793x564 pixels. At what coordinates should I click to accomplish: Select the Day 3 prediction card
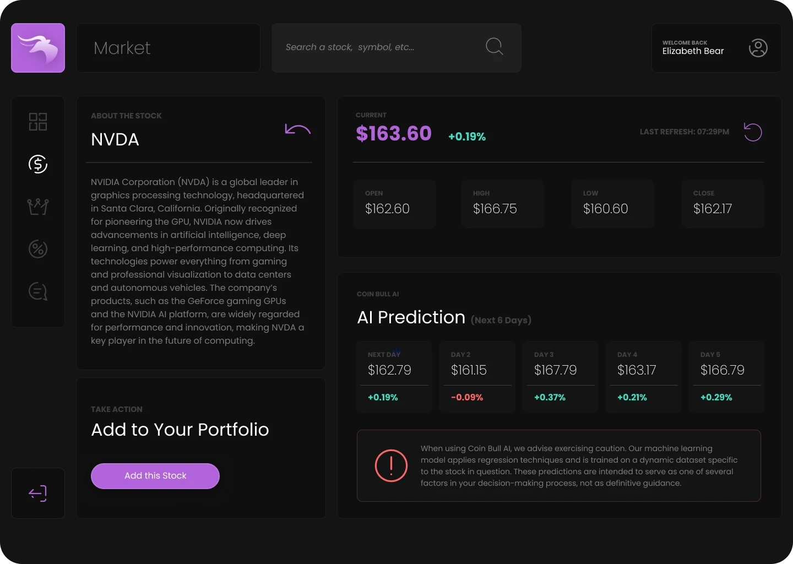(x=561, y=377)
